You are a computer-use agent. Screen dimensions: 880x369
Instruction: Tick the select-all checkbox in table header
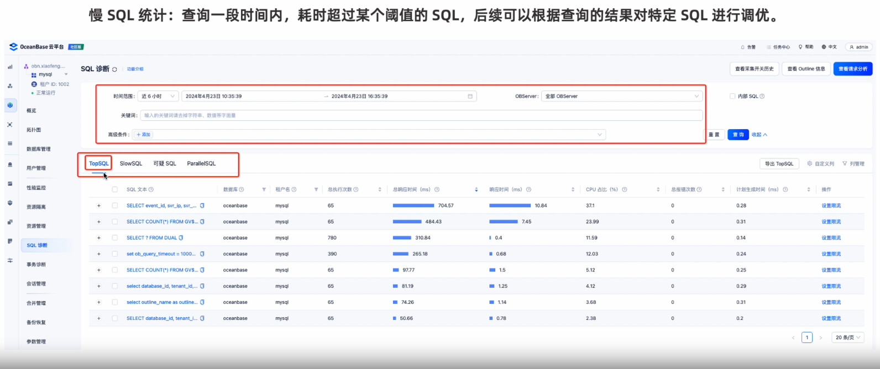(115, 190)
